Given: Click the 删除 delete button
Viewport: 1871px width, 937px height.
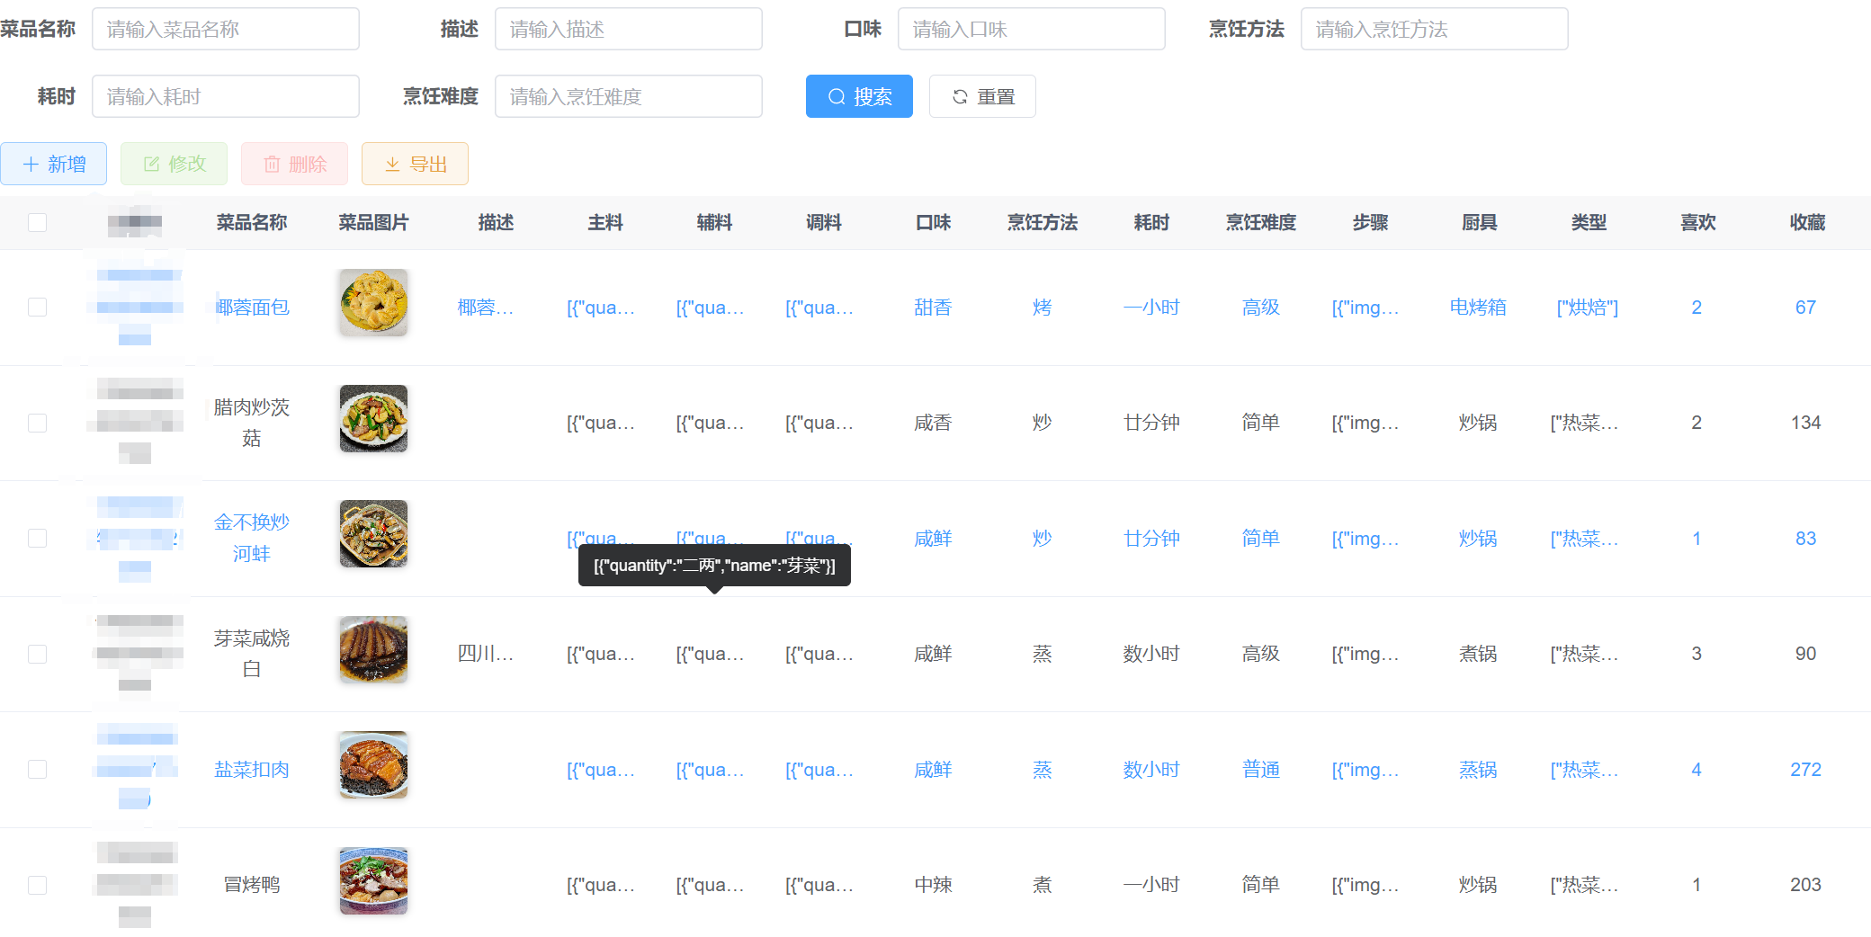Looking at the screenshot, I should click(295, 164).
